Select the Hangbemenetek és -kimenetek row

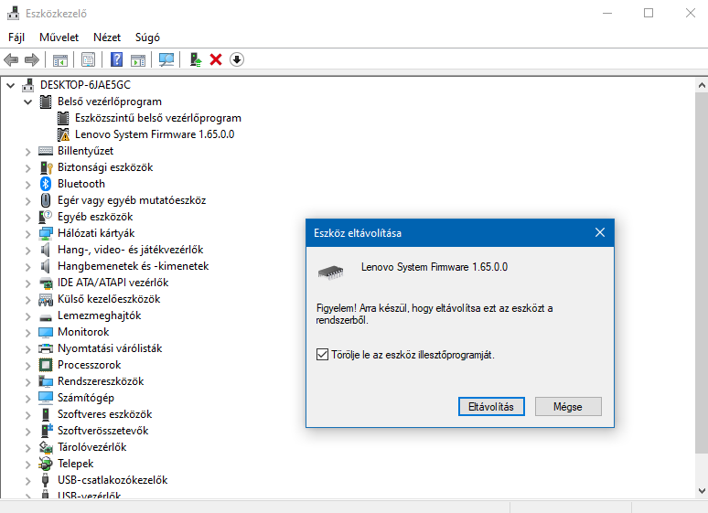[134, 266]
